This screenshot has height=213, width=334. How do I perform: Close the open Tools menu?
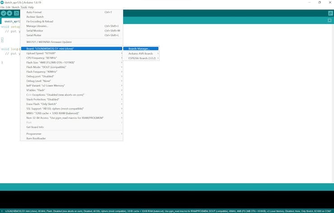pyautogui.click(x=24, y=7)
